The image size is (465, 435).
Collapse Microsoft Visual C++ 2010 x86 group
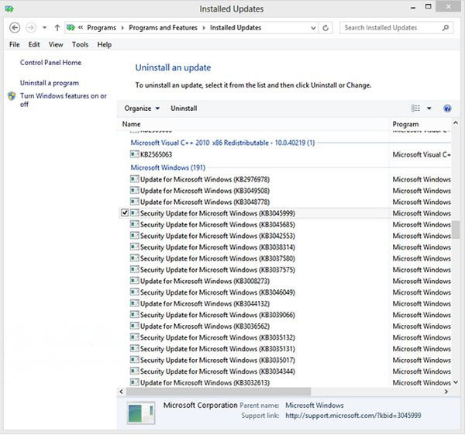[x=222, y=143]
